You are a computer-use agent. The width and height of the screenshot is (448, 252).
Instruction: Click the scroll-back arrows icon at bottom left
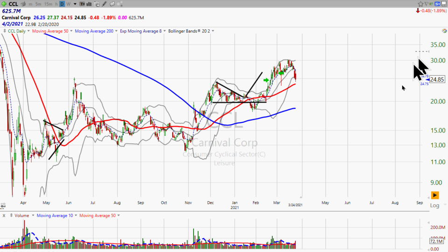coord(3,206)
